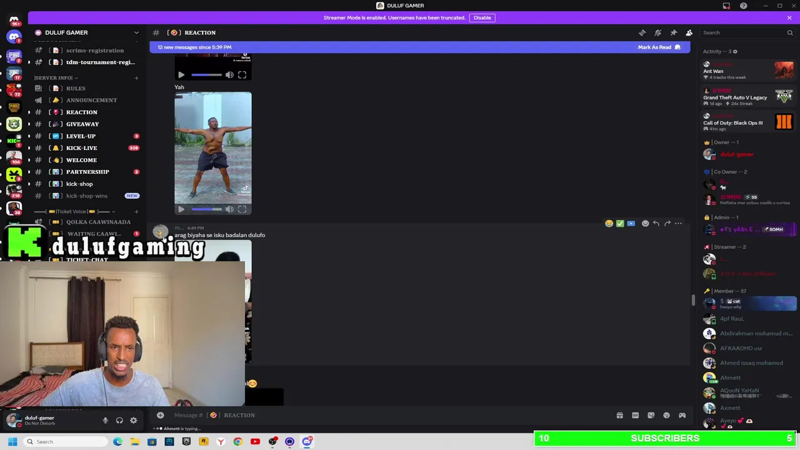Open the RULES channel
Screen dimensions: 800x450
tap(86, 88)
